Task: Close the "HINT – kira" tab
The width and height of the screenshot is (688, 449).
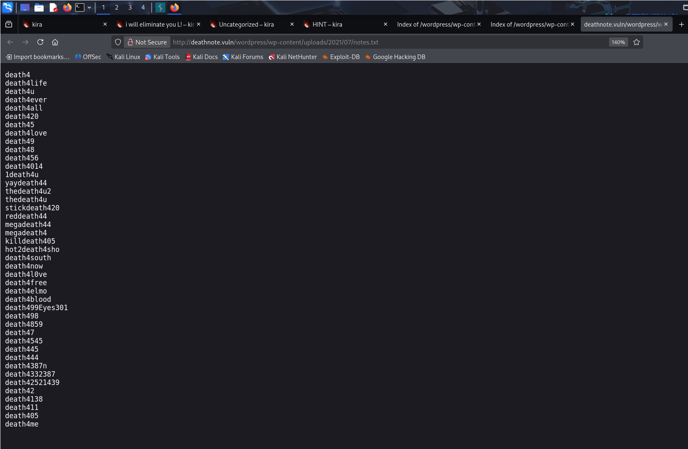Action: (386, 25)
